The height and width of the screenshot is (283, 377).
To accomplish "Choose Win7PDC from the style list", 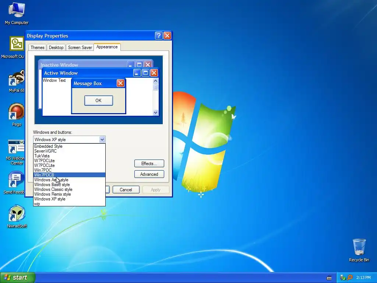I will (x=69, y=170).
